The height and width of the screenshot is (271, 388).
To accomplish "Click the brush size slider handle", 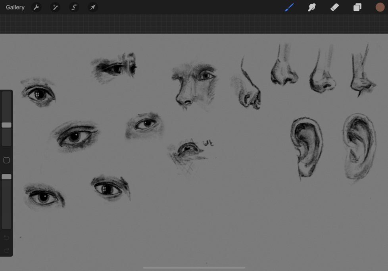I will pyautogui.click(x=6, y=125).
